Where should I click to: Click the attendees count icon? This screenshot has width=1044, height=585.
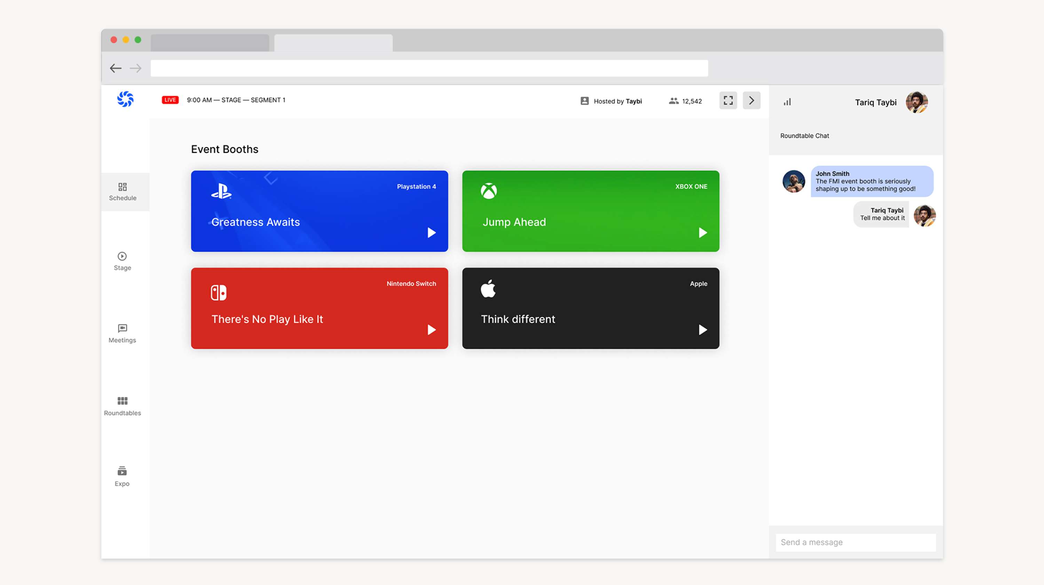point(674,101)
